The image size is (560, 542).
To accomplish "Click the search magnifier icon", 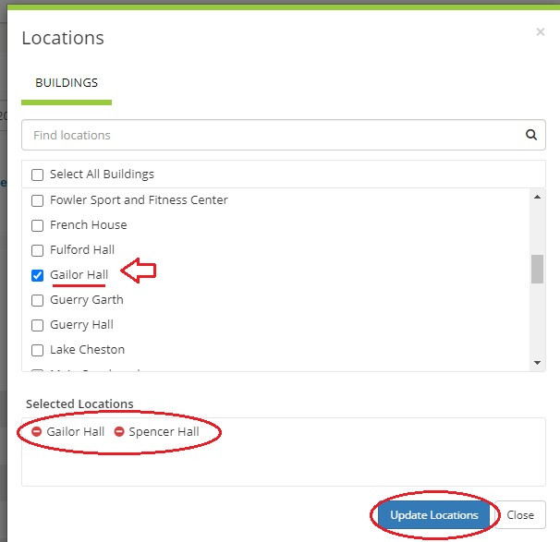I will click(x=531, y=135).
